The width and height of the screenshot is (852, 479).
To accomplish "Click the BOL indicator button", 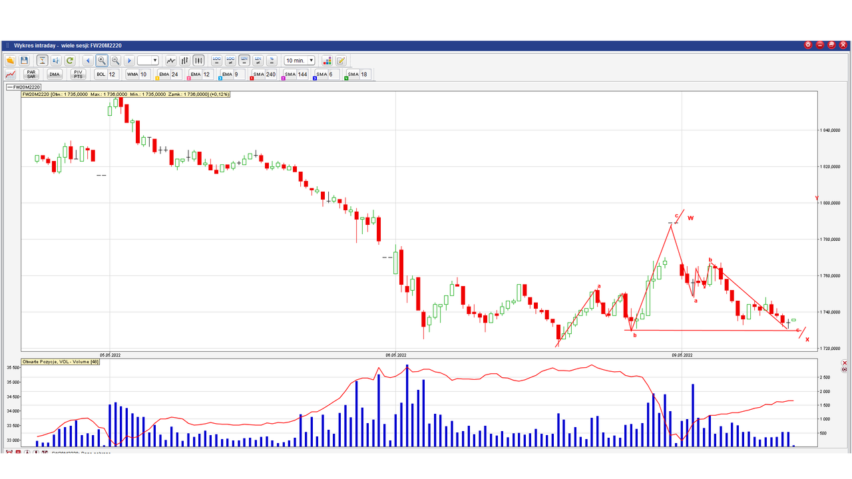I will coord(101,75).
